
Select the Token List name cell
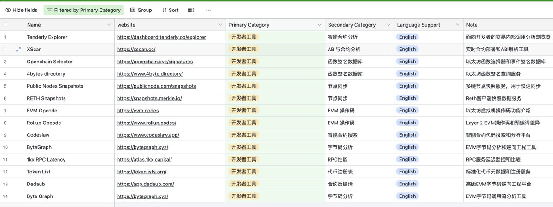point(69,172)
